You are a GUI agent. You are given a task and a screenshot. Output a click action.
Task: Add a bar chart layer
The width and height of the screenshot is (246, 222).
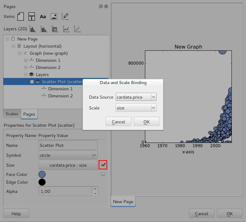coord(33,29)
